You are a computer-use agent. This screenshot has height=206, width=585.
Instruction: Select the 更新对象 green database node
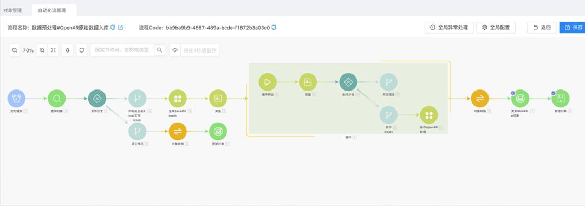click(218, 131)
